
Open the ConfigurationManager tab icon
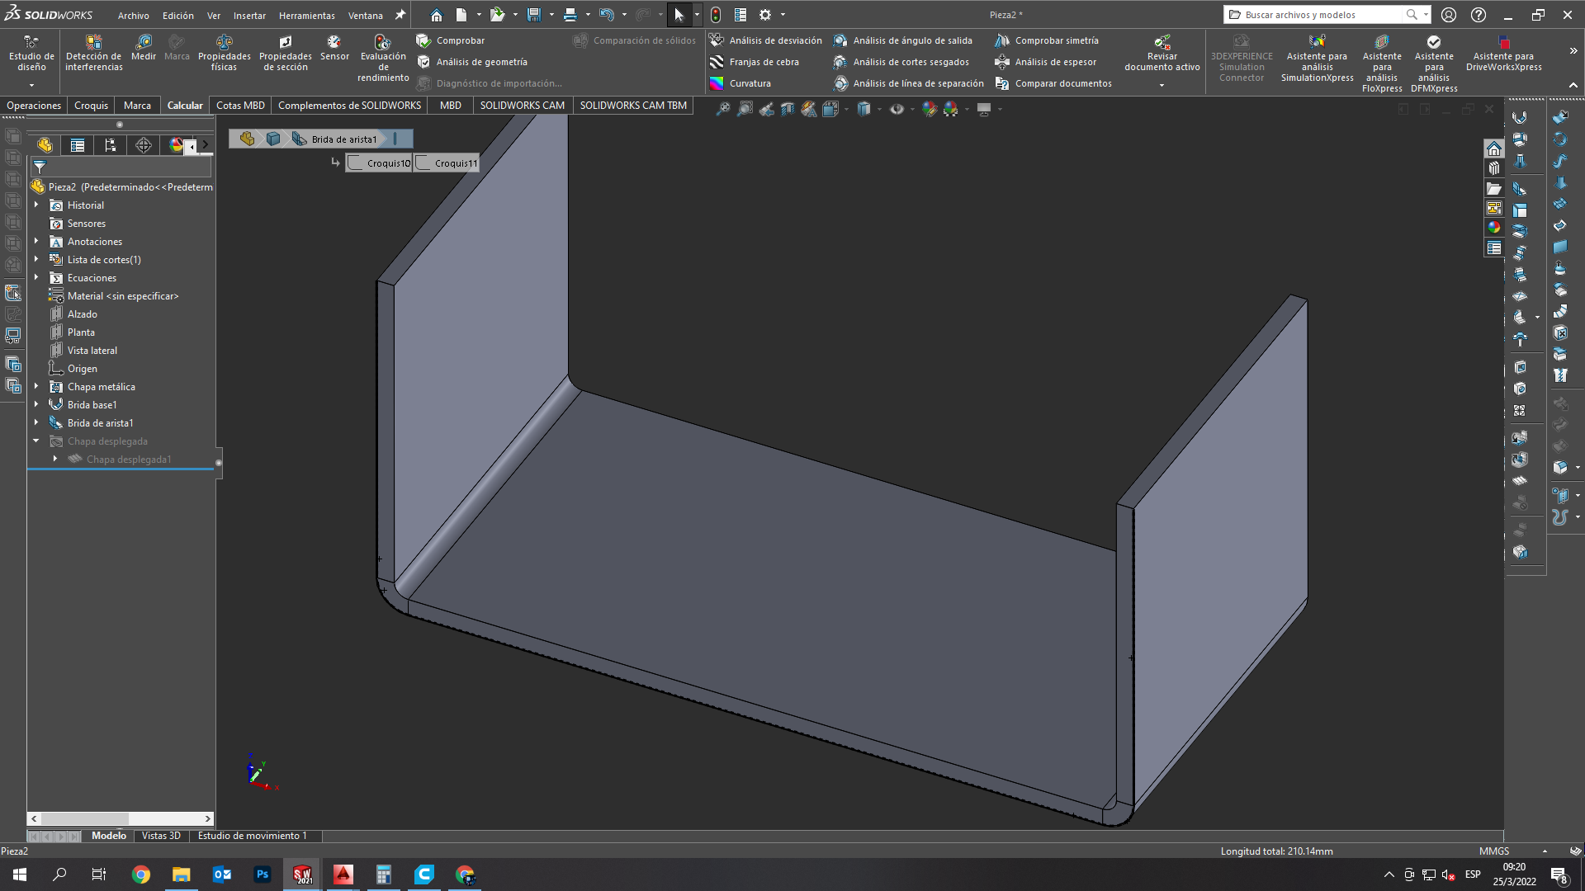pos(111,145)
